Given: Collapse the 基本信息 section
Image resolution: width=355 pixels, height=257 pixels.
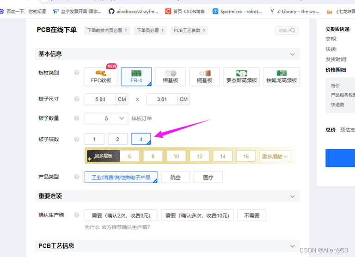Looking at the screenshot, I should (293, 55).
